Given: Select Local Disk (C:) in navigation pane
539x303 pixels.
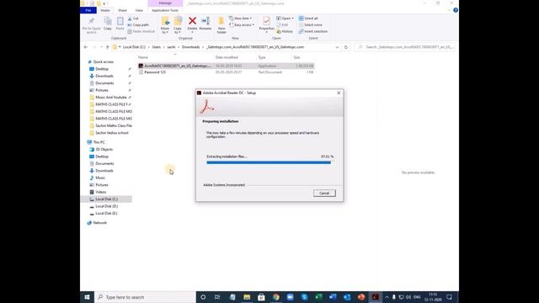Looking at the screenshot, I should [106, 199].
